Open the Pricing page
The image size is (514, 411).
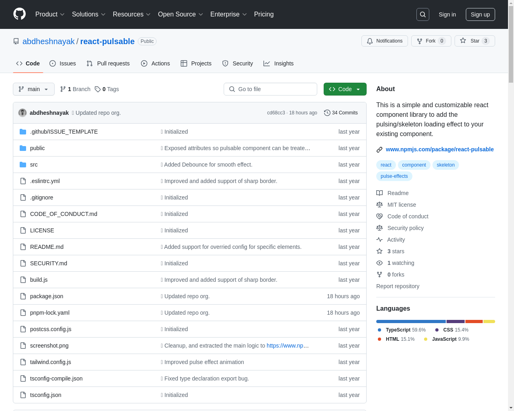coord(264,14)
